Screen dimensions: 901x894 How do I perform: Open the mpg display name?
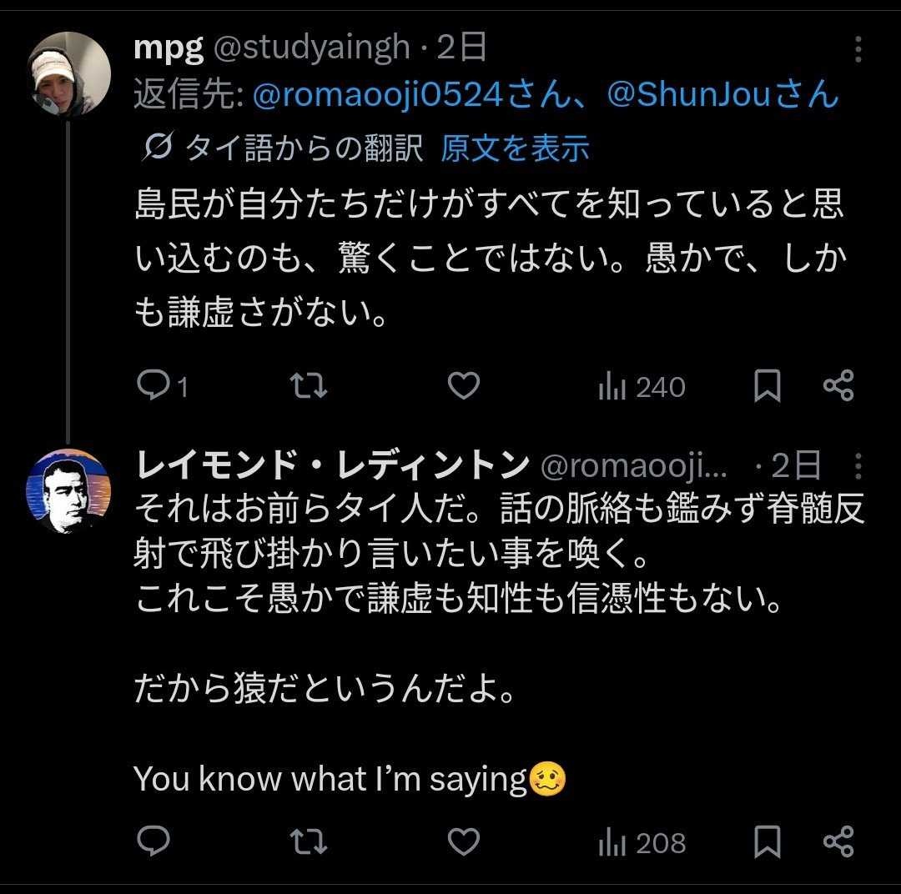click(169, 48)
